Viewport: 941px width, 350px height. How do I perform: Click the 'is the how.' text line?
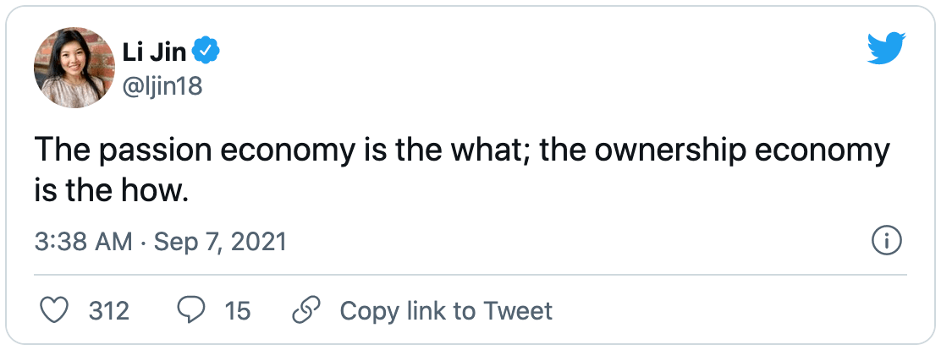point(109,192)
